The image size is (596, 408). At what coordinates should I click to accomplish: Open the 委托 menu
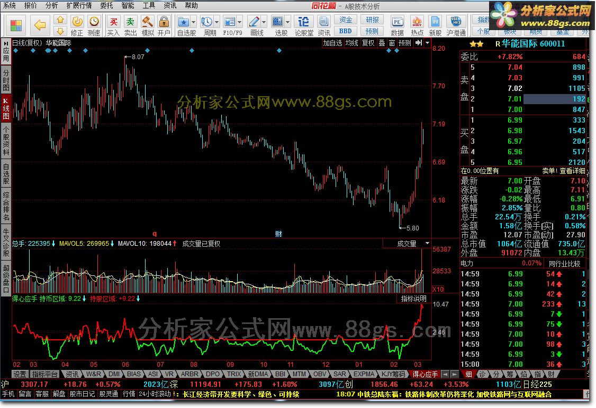point(106,5)
